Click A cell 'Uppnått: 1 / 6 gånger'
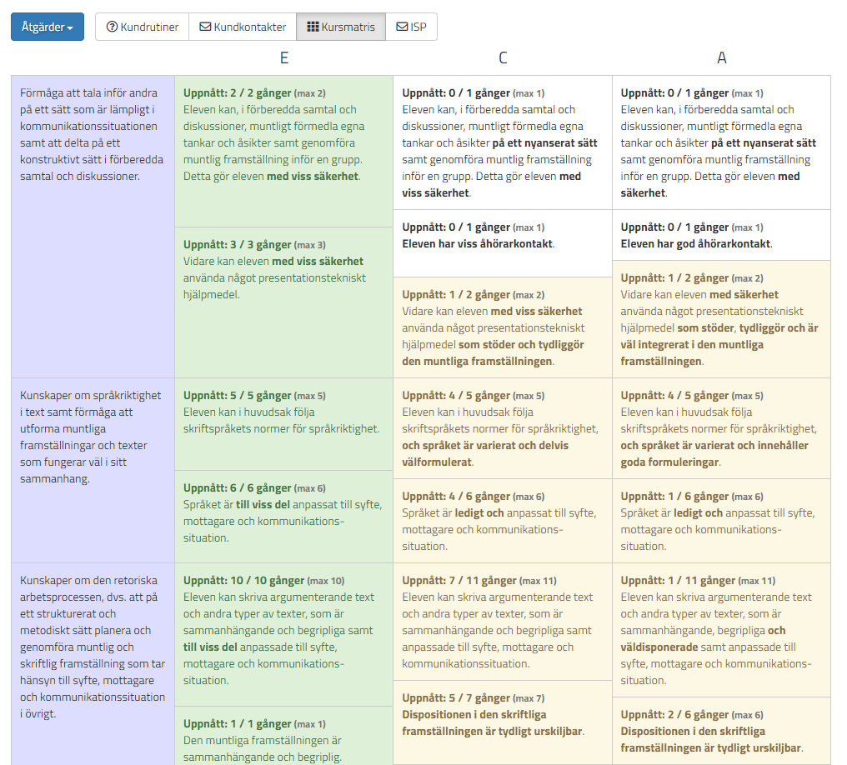This screenshot has width=847, height=765. pyautogui.click(x=721, y=521)
